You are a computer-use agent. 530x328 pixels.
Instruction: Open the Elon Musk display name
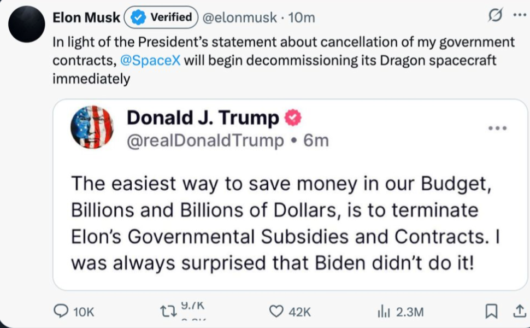86,17
